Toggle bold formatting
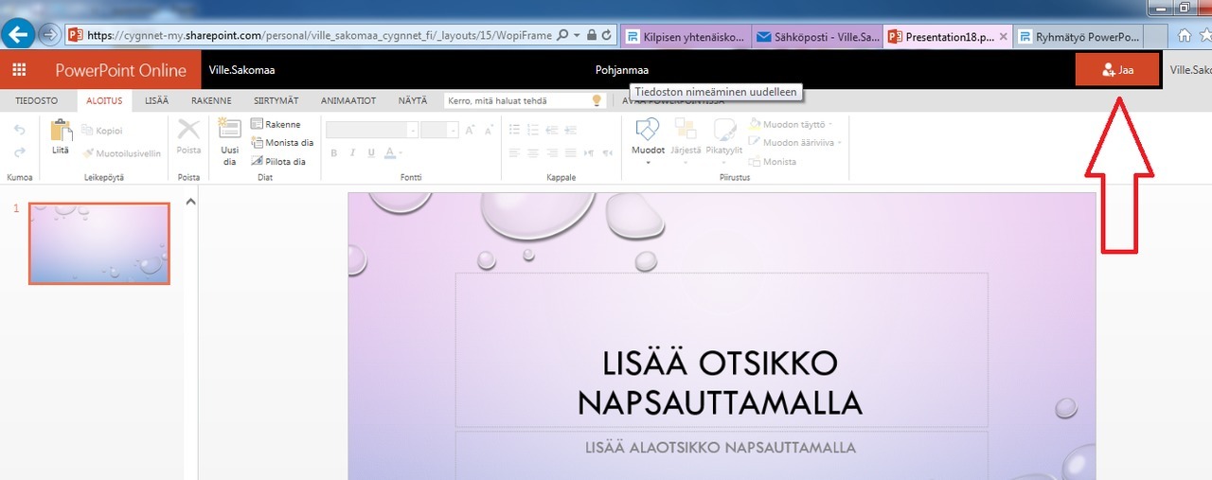The width and height of the screenshot is (1212, 480). click(334, 152)
